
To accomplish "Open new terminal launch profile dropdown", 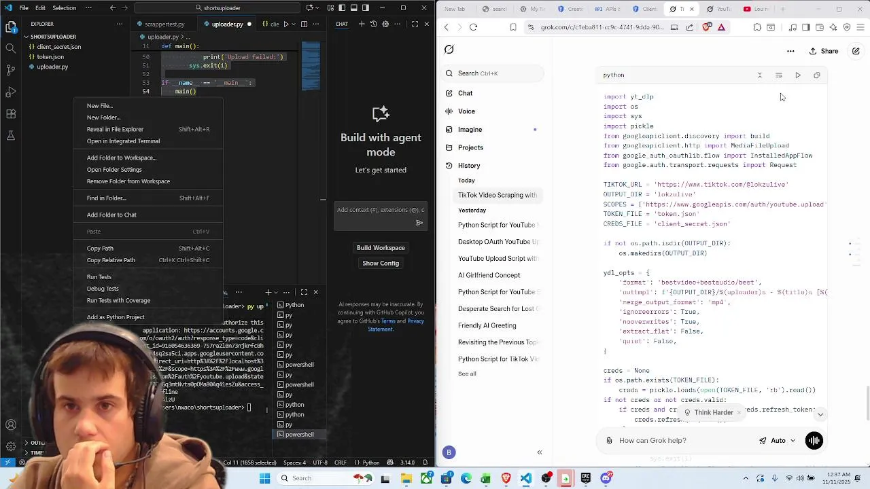I will [275, 293].
